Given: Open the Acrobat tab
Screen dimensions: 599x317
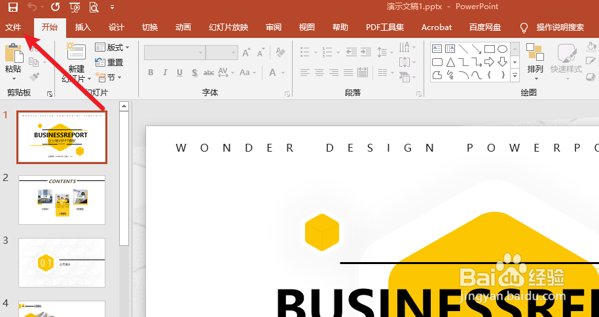Looking at the screenshot, I should pos(437,27).
